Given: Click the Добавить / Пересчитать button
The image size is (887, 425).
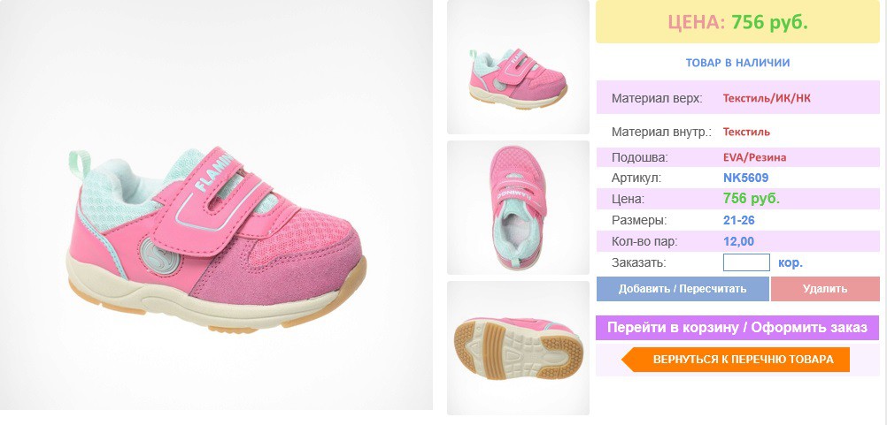Looking at the screenshot, I should (x=683, y=289).
